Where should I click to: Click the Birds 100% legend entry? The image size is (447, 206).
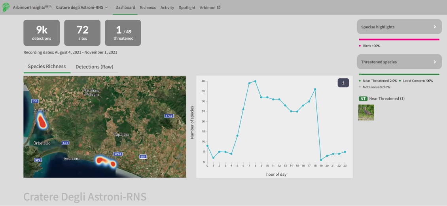(x=369, y=46)
